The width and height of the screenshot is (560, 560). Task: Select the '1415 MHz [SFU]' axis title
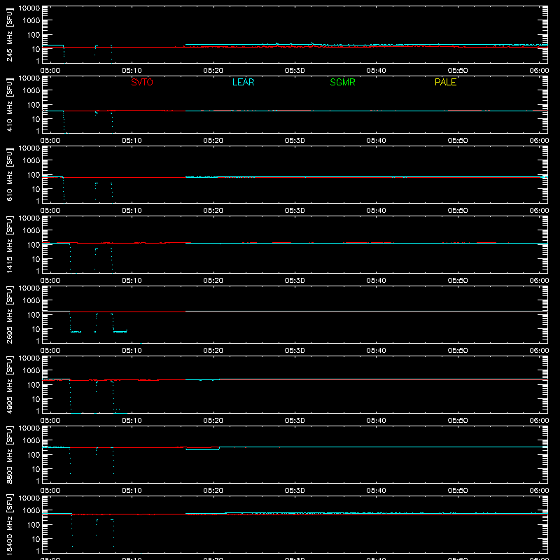(x=9, y=244)
